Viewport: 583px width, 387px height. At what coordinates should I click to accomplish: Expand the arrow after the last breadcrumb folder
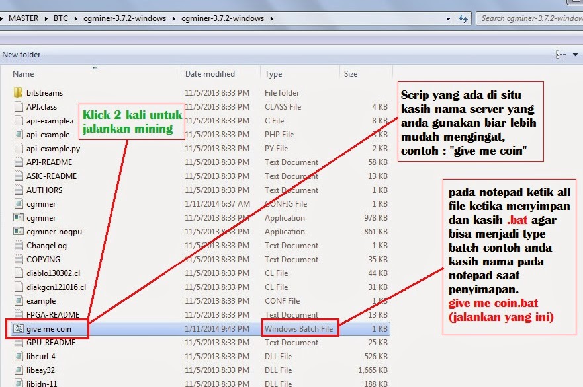click(x=272, y=18)
